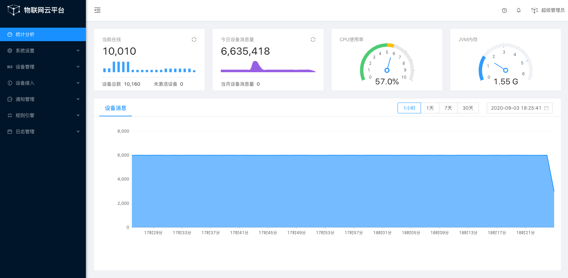
Task: Select the 1小时 time range
Action: [x=409, y=108]
